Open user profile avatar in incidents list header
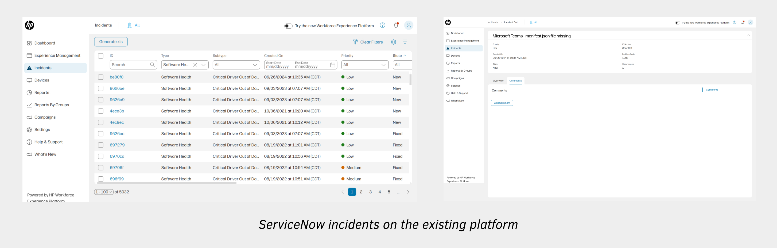The height and width of the screenshot is (248, 777). (409, 25)
